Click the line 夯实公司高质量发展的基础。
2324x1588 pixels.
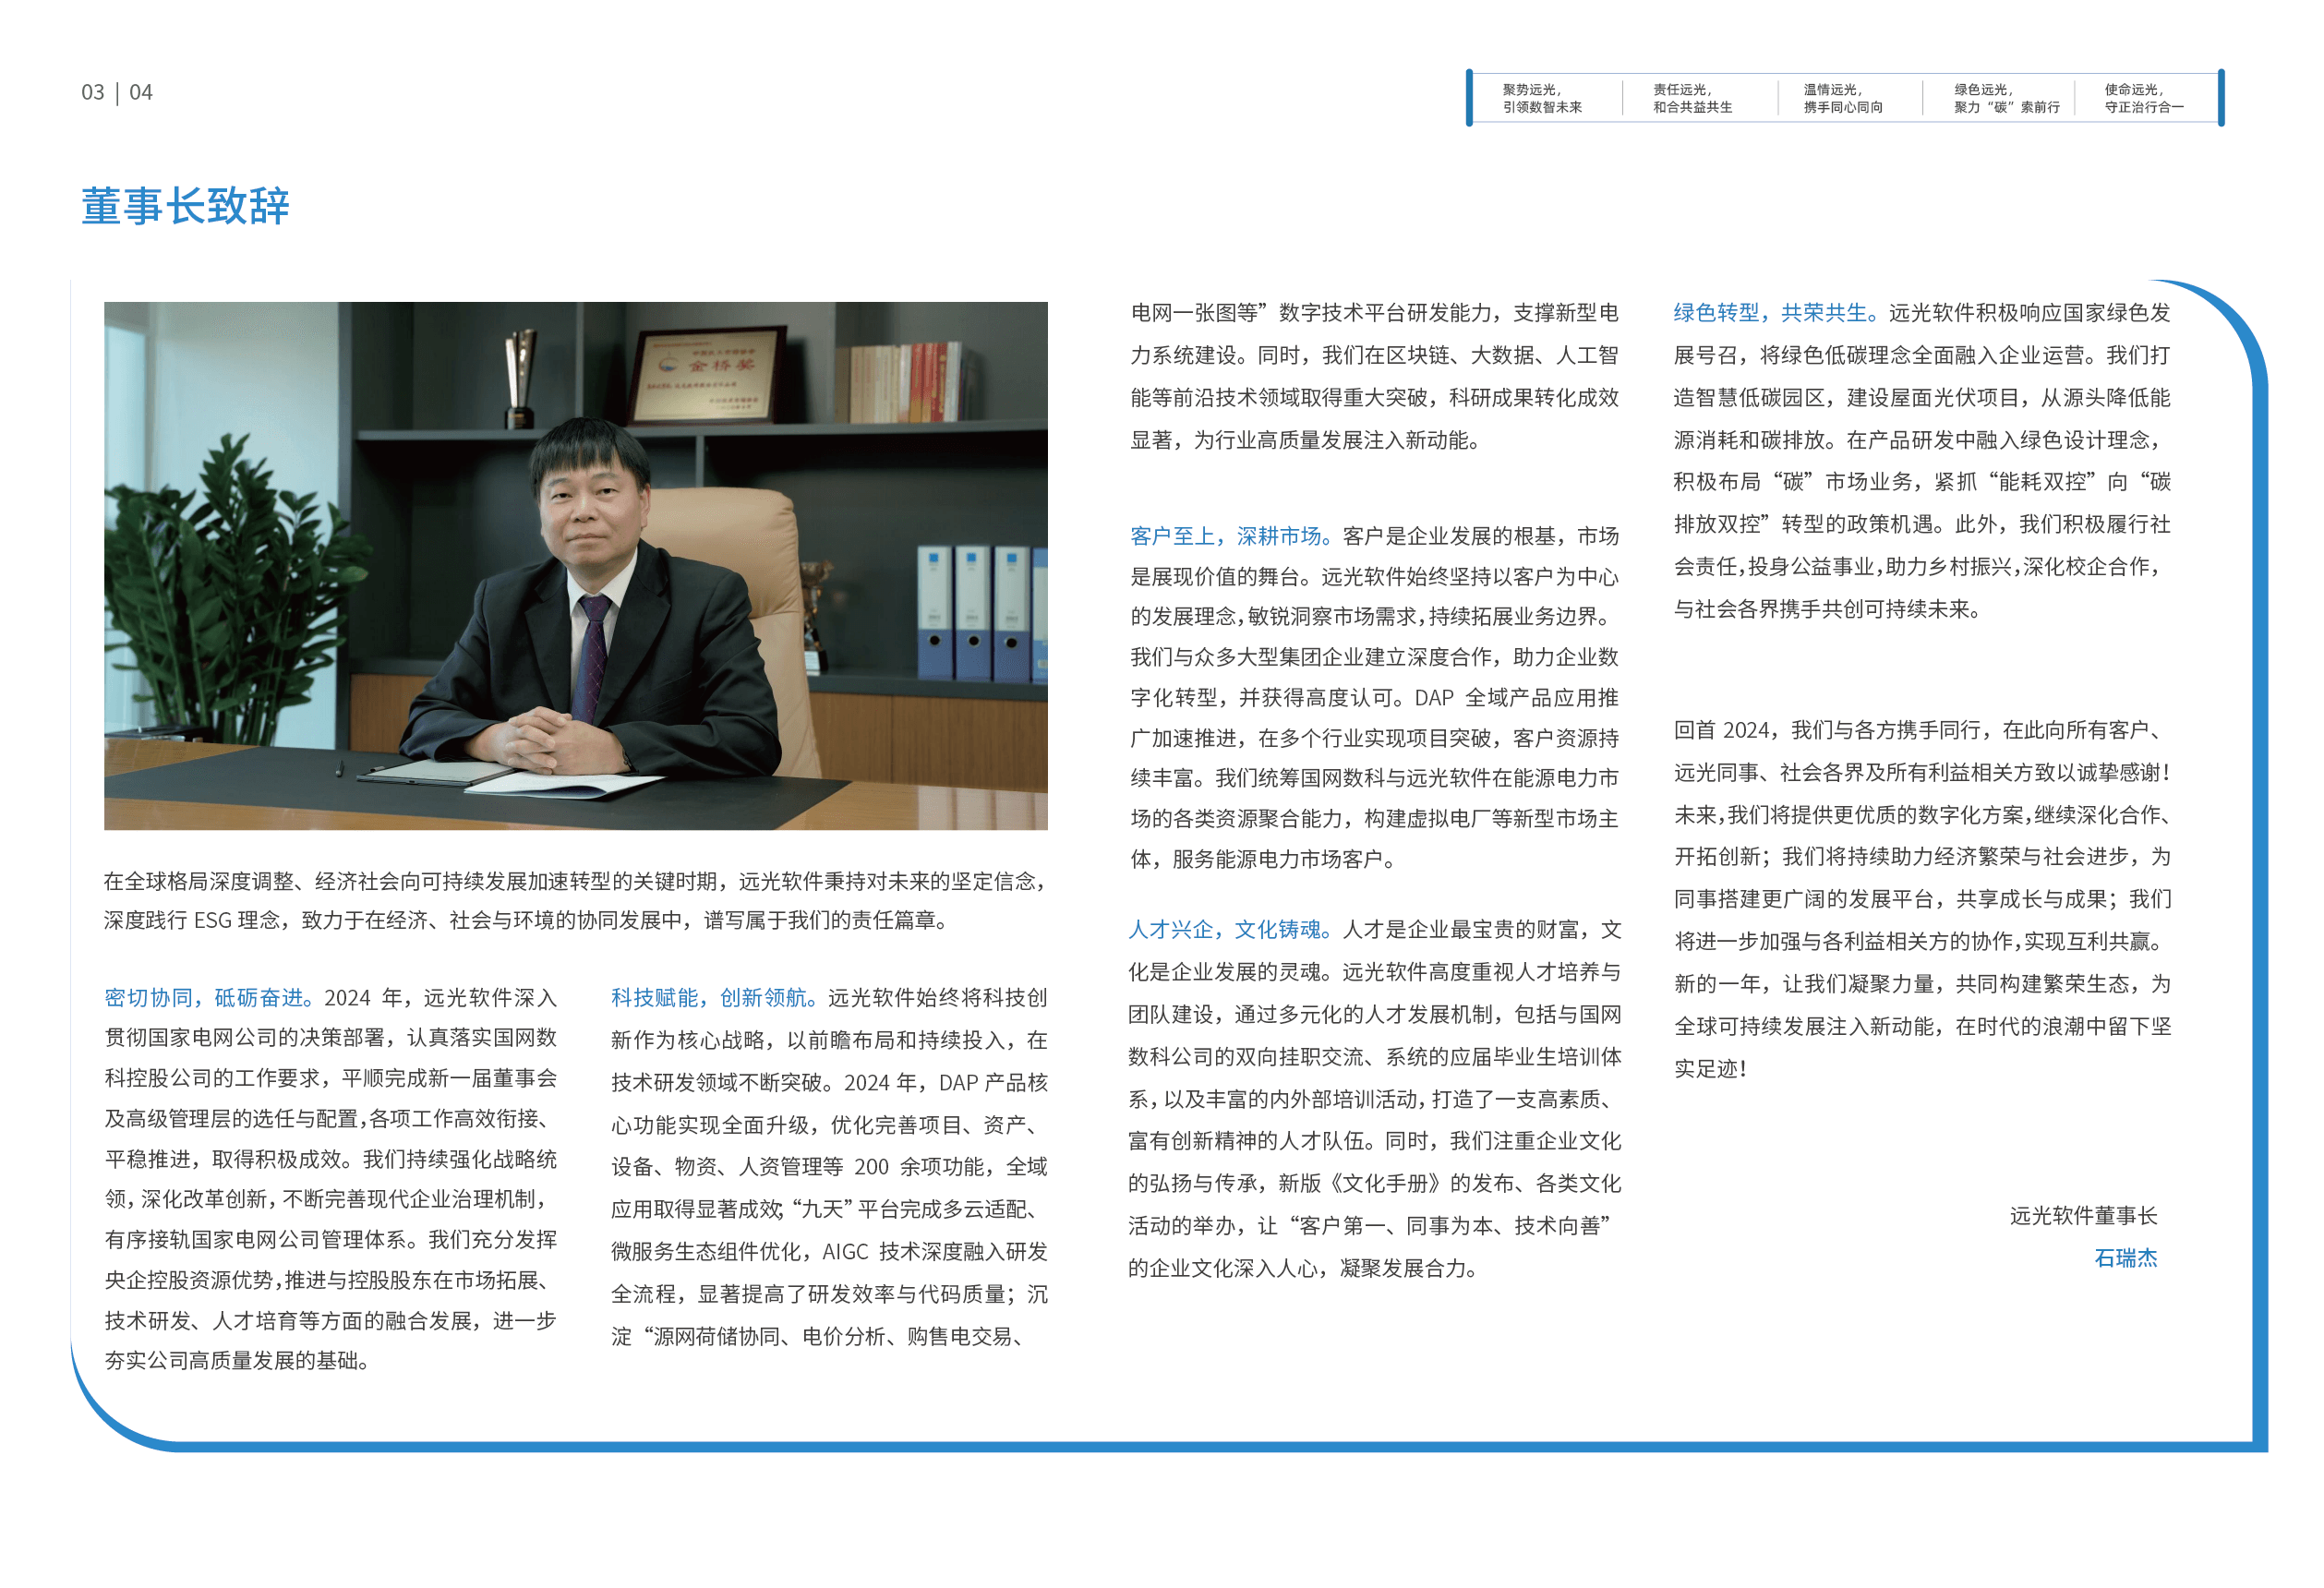coord(237,1360)
